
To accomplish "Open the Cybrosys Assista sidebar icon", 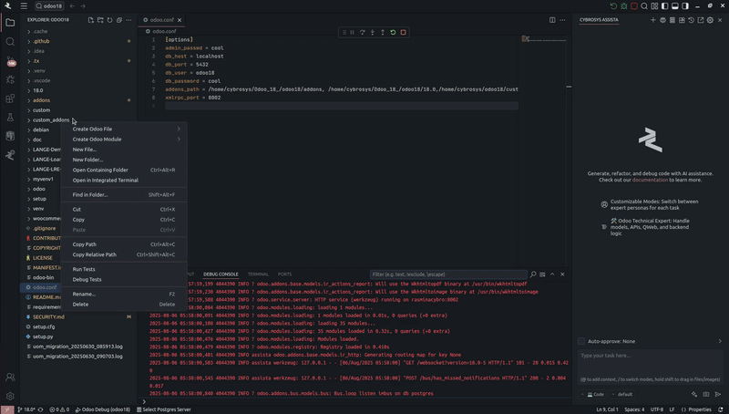I will (10, 154).
